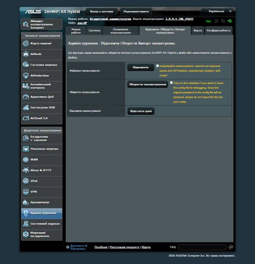Open the firmware version 3.0.0.4.386_45642 link
This screenshot has width=255, height=264.
(x=180, y=19)
